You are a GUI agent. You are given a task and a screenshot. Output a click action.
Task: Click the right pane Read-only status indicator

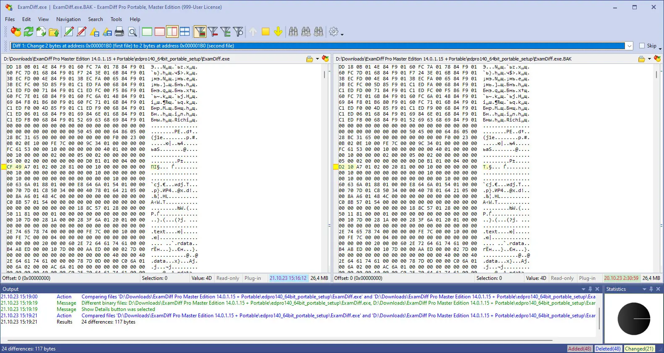pos(562,278)
